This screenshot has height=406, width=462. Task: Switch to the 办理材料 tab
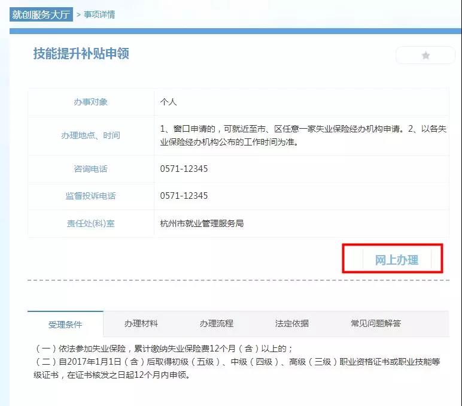coord(141,323)
